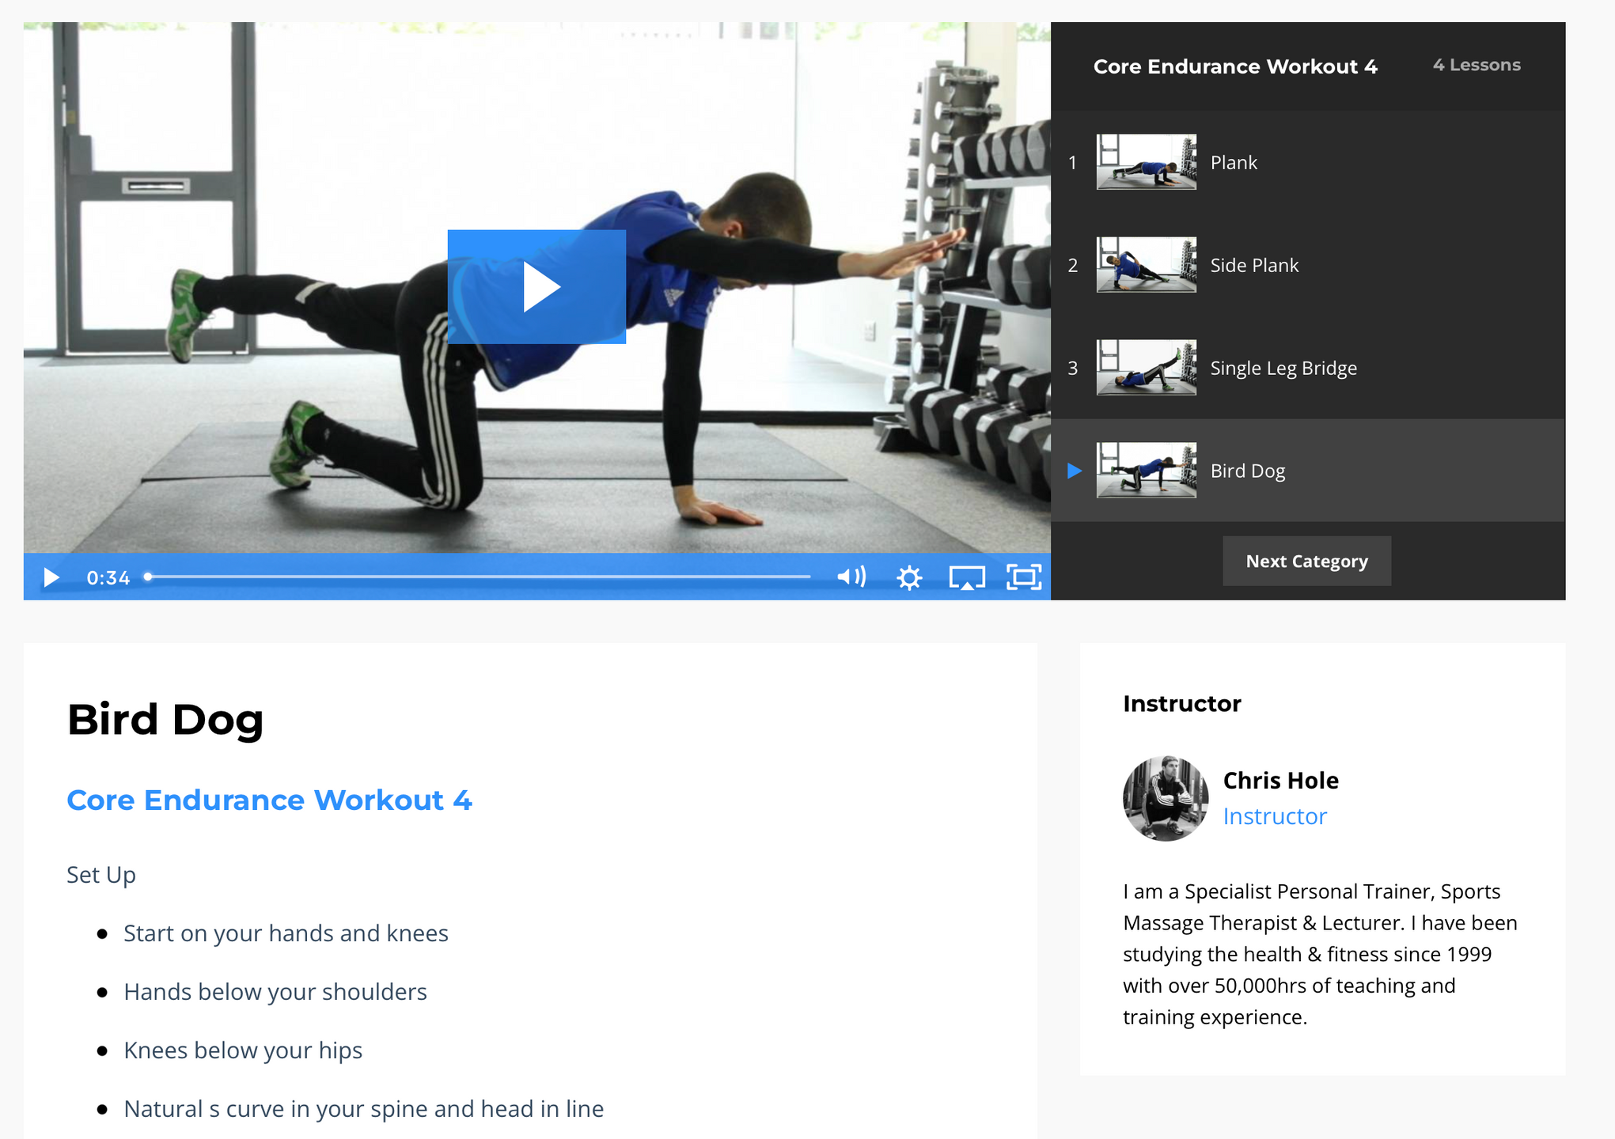The height and width of the screenshot is (1139, 1615).
Task: Click the Side Plank thumbnail image
Action: pyautogui.click(x=1146, y=265)
